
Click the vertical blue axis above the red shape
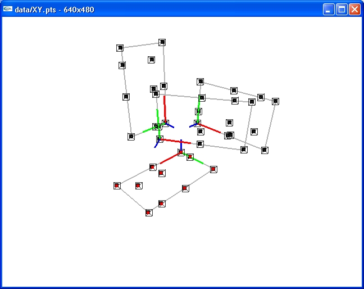181,144
